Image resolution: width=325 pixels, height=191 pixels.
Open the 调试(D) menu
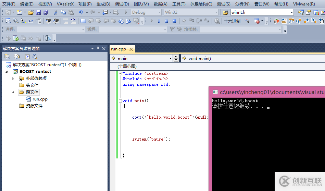click(x=122, y=4)
